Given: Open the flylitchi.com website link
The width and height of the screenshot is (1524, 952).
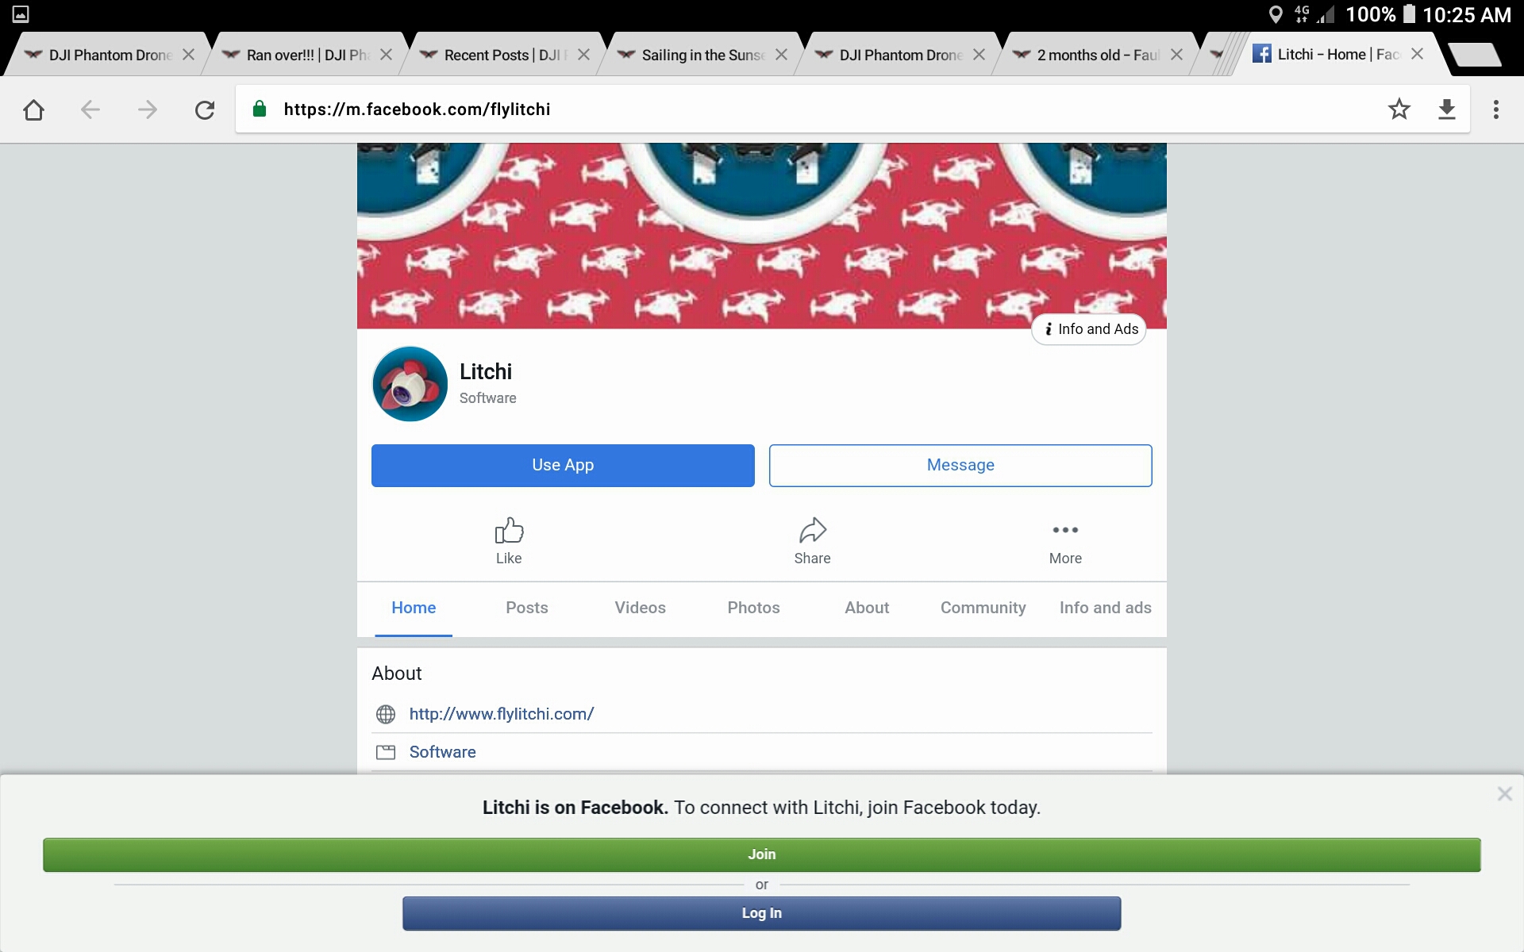Looking at the screenshot, I should point(502,714).
